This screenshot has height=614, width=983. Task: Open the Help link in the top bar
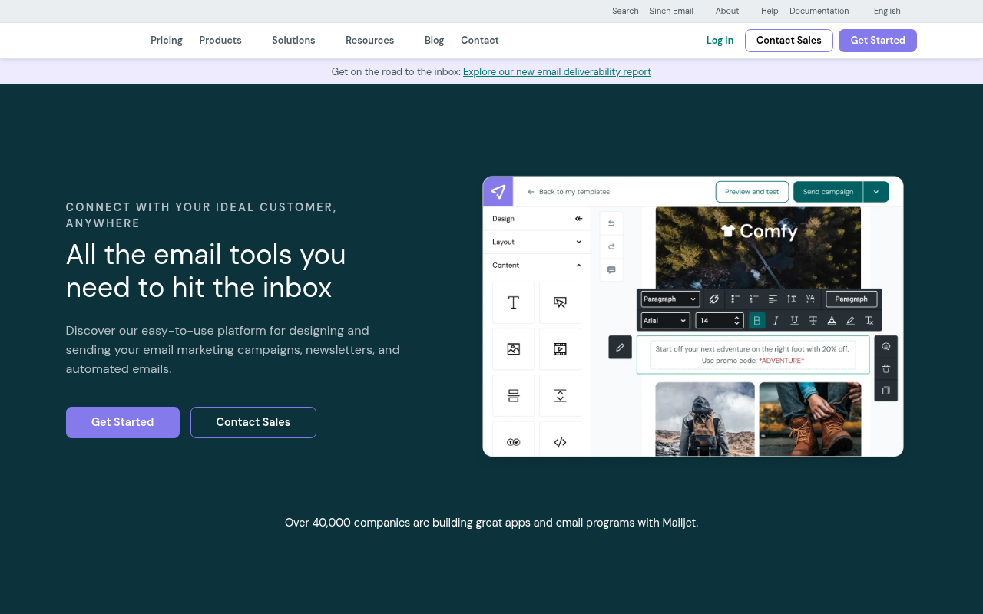coord(770,11)
